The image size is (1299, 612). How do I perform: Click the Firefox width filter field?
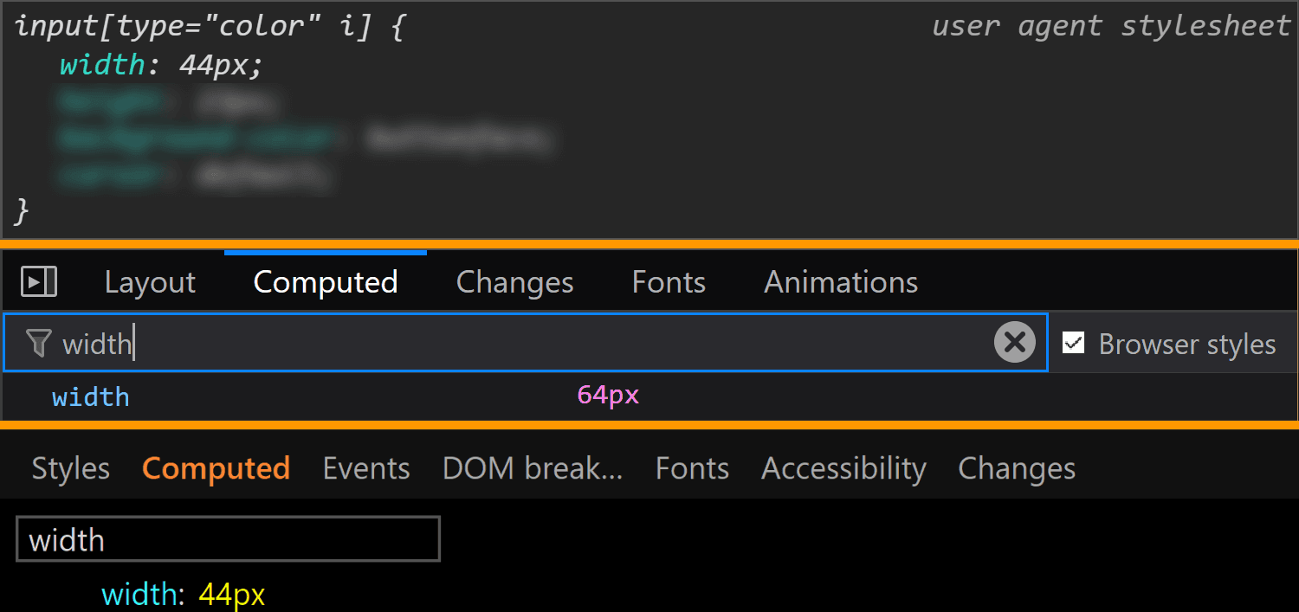tap(526, 343)
